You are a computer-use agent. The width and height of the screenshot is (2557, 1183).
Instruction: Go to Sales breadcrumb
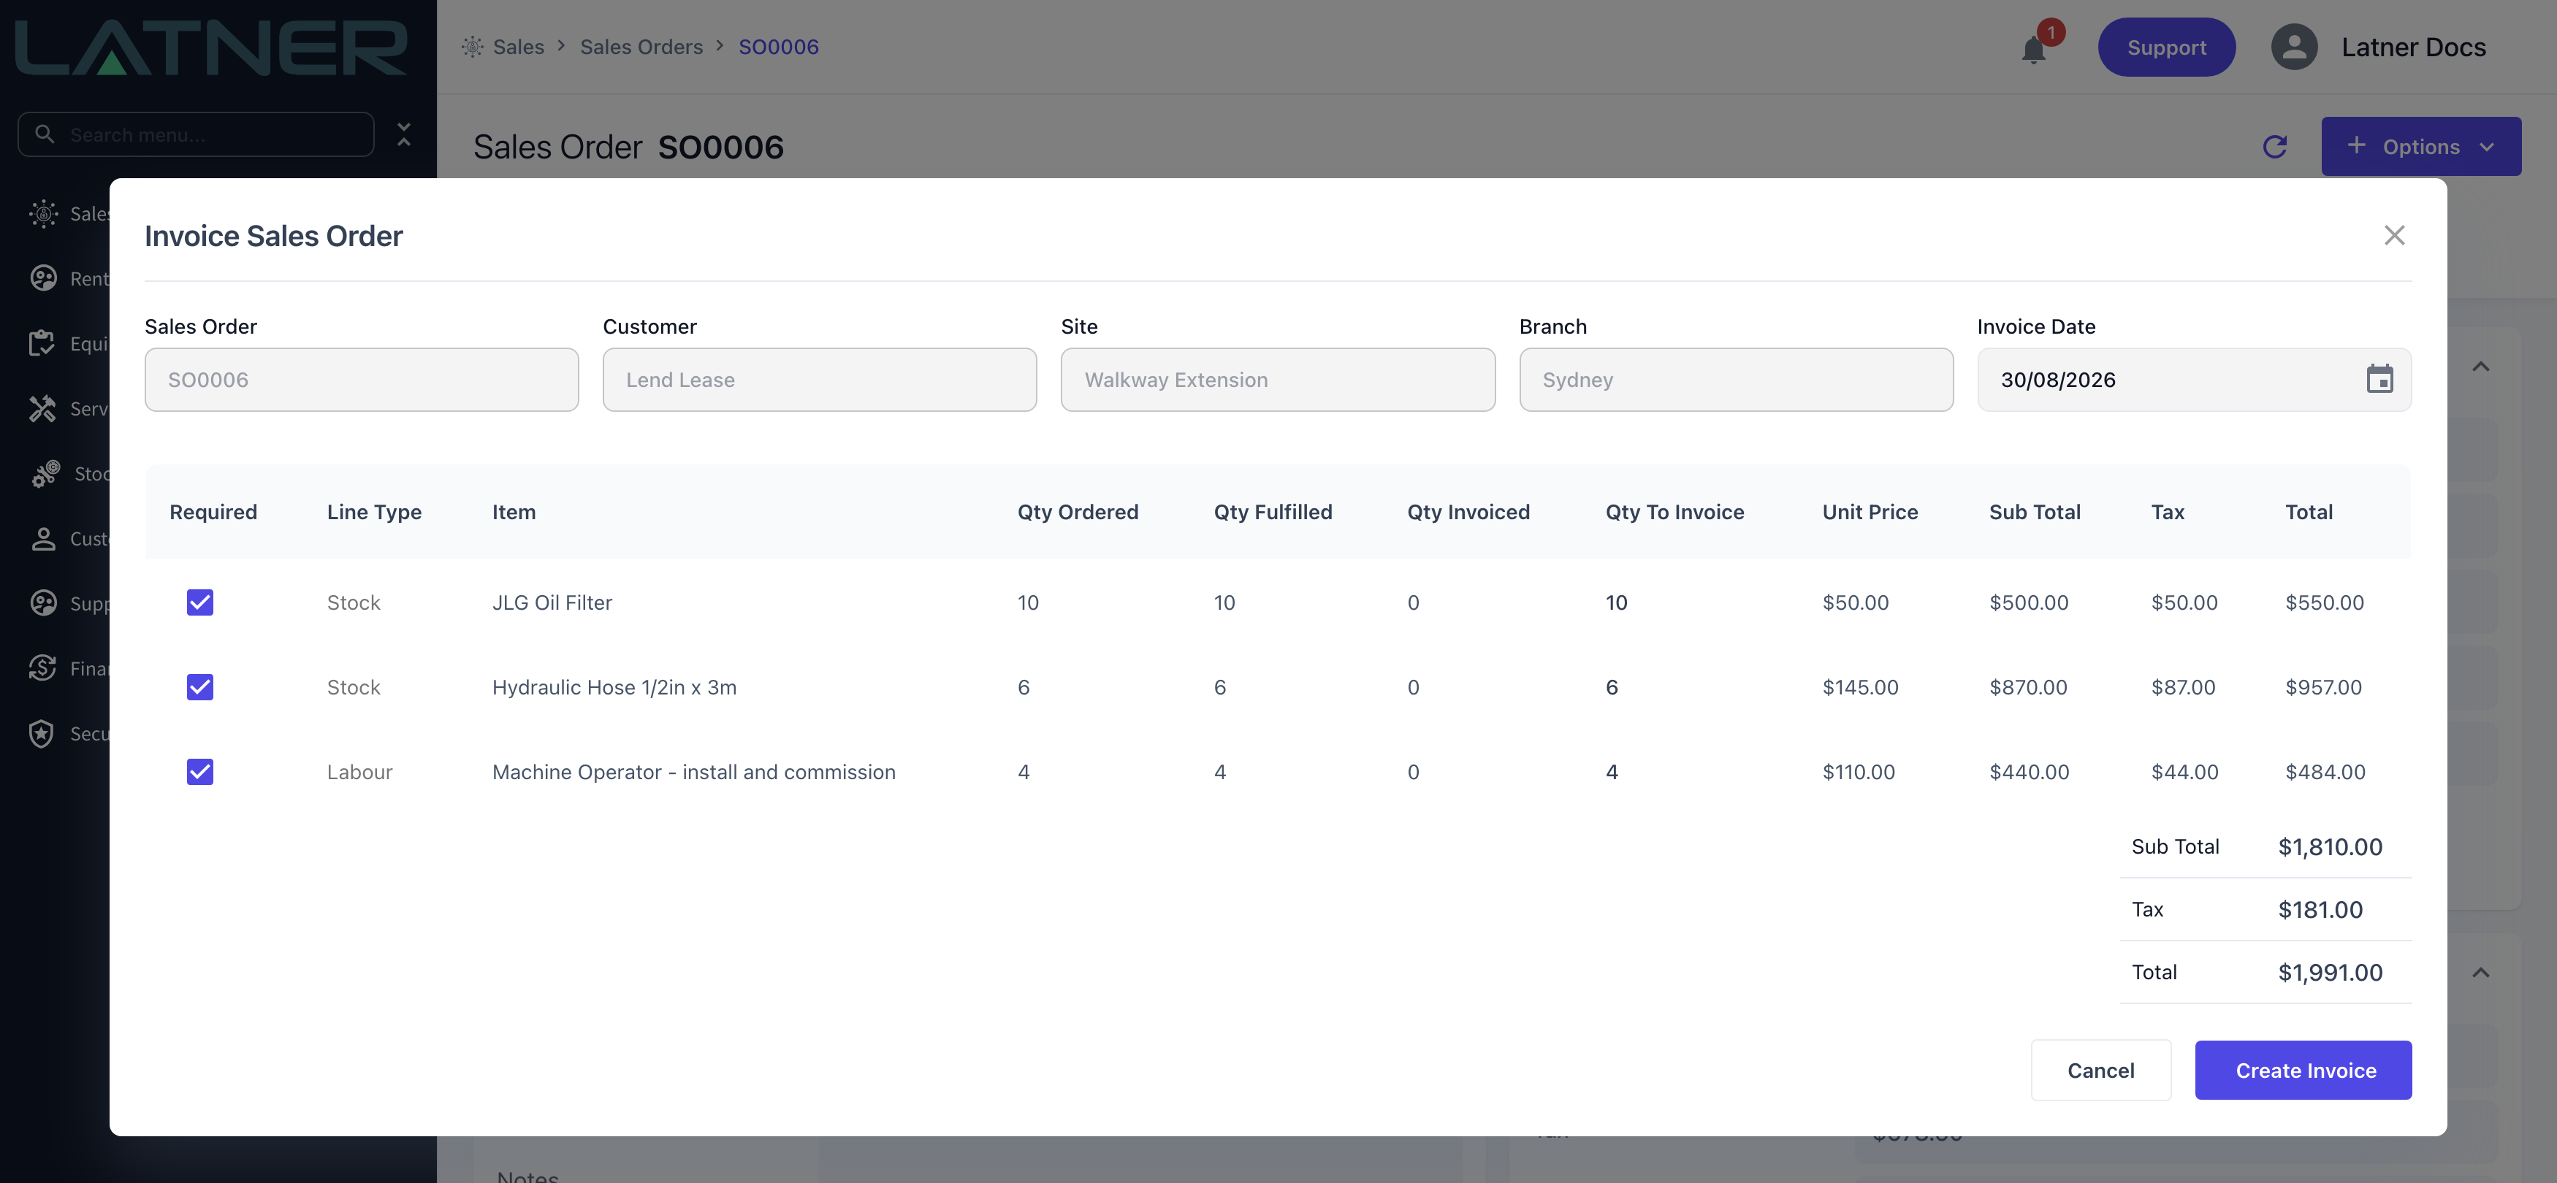518,47
